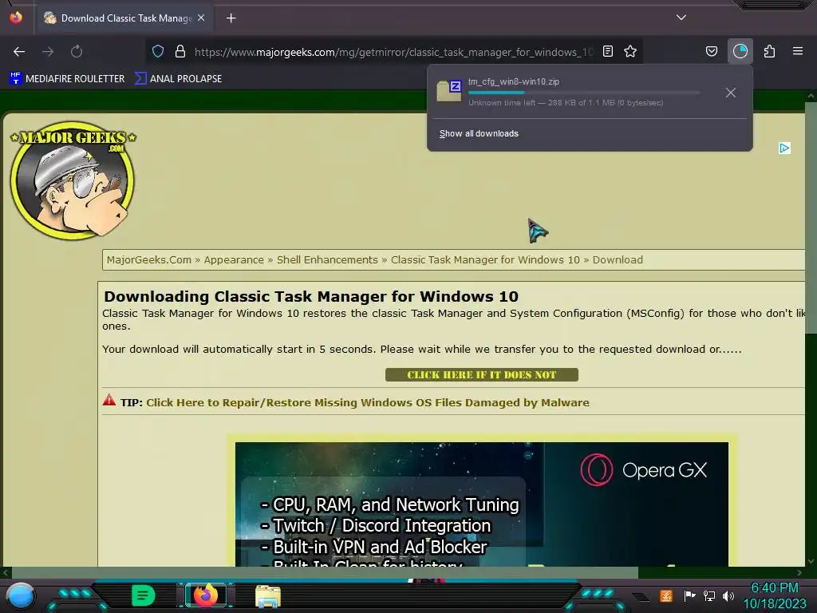Viewport: 817px width, 613px height.
Task: Go back to the previous page
Action: (19, 52)
